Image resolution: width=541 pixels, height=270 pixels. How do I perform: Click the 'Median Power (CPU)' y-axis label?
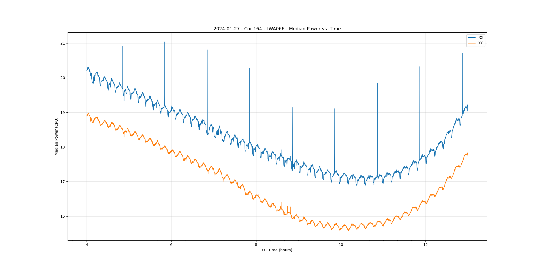pos(57,136)
